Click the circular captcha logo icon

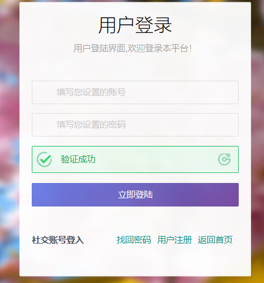pos(225,159)
